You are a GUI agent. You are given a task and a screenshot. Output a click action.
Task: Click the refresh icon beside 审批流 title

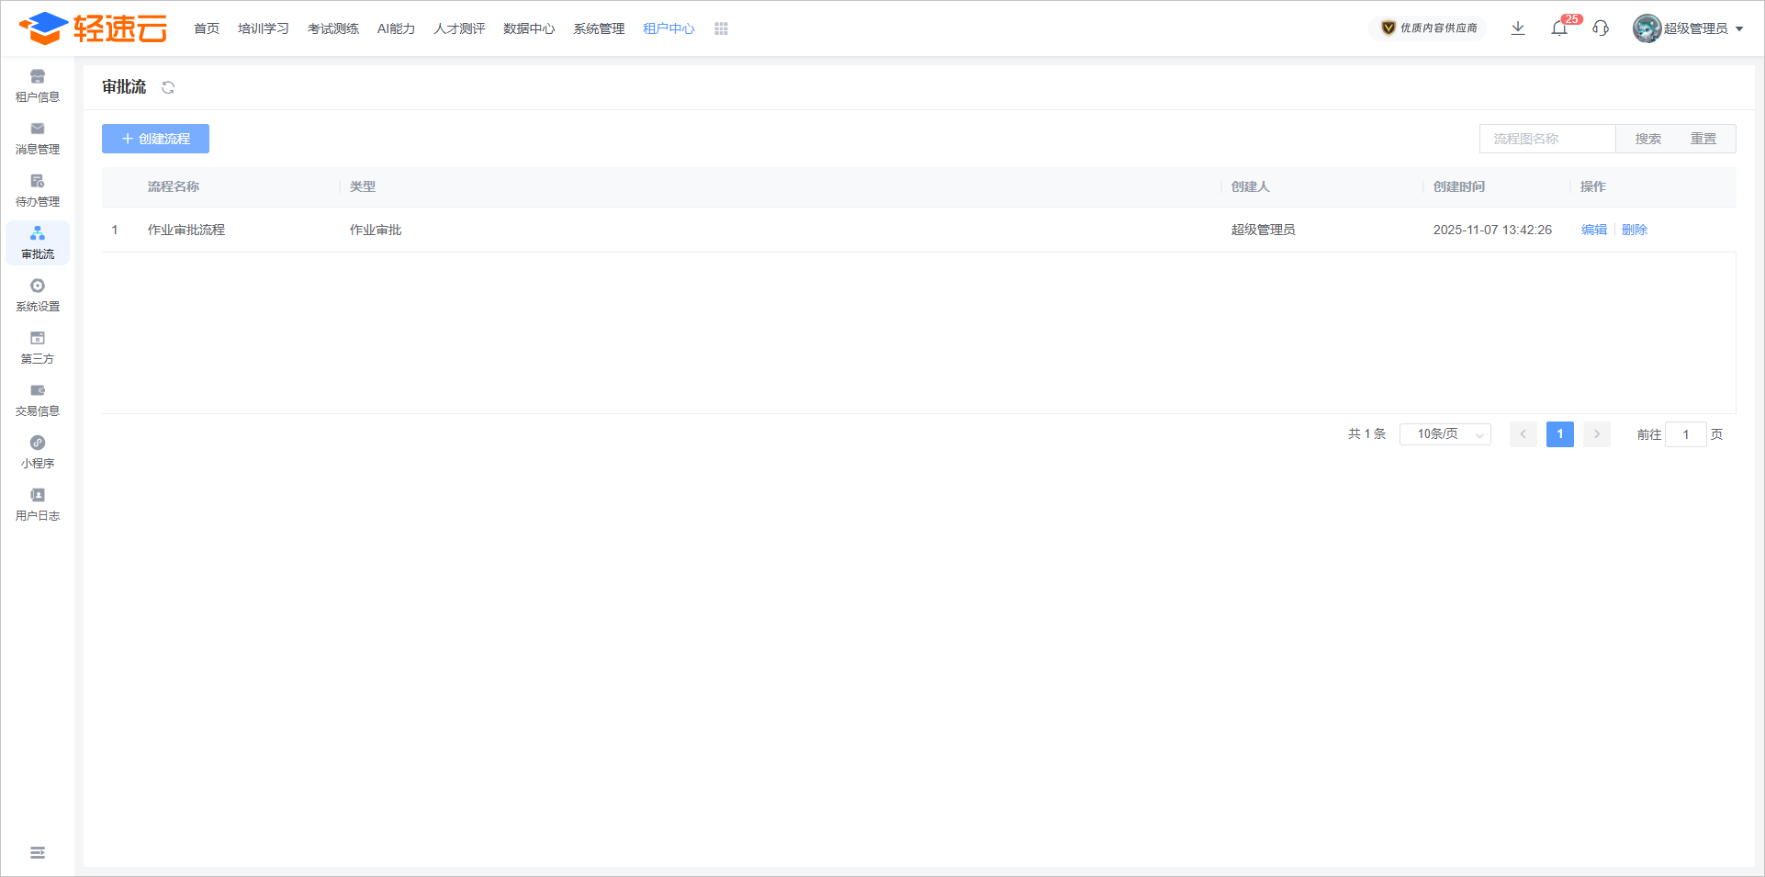(168, 87)
